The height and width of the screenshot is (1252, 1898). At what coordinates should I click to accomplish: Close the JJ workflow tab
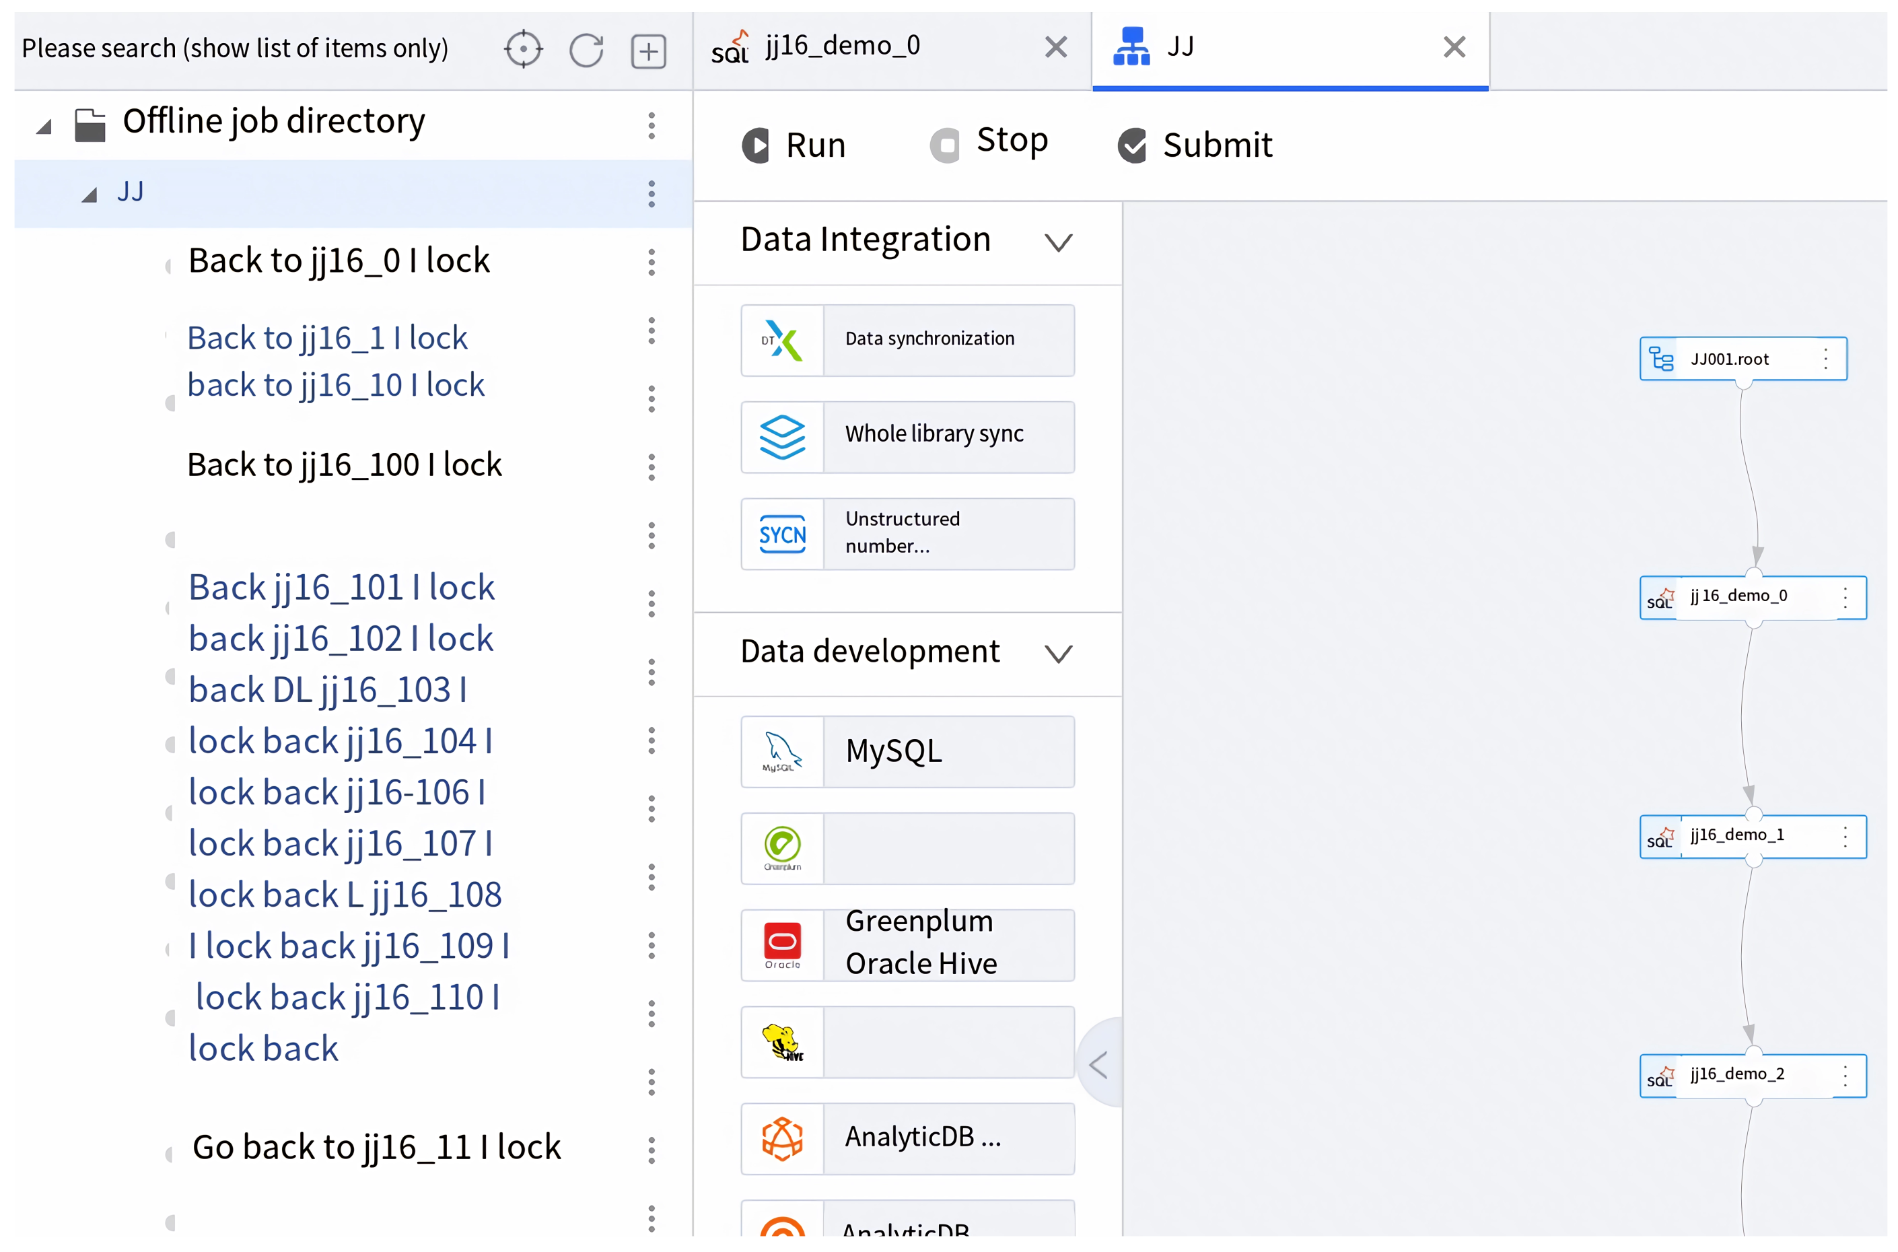1453,47
